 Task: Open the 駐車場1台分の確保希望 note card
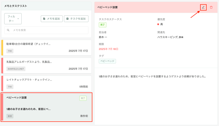click(x=46, y=48)
